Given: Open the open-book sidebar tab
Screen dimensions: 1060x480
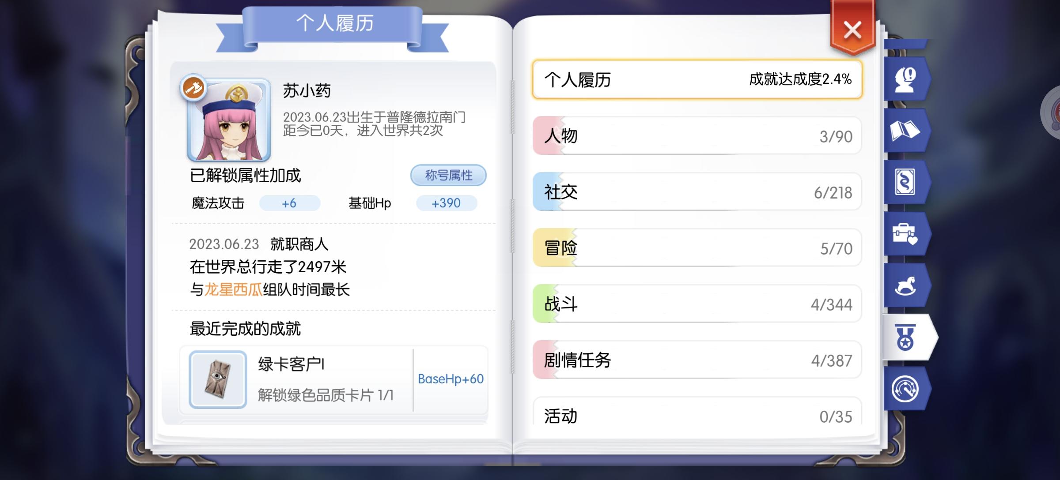Looking at the screenshot, I should click(x=905, y=131).
